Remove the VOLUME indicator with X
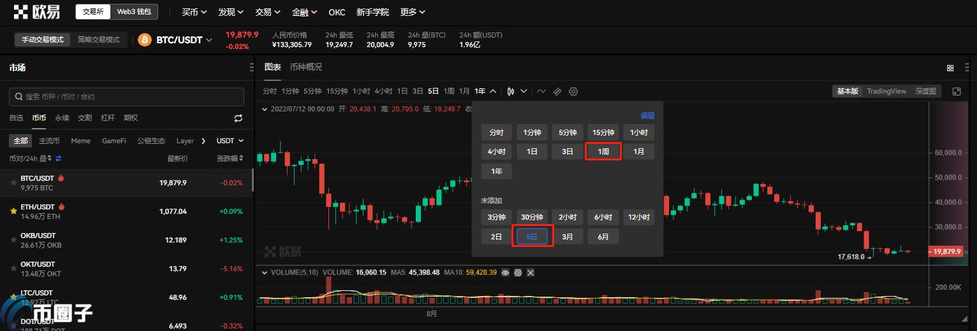 click(x=531, y=272)
